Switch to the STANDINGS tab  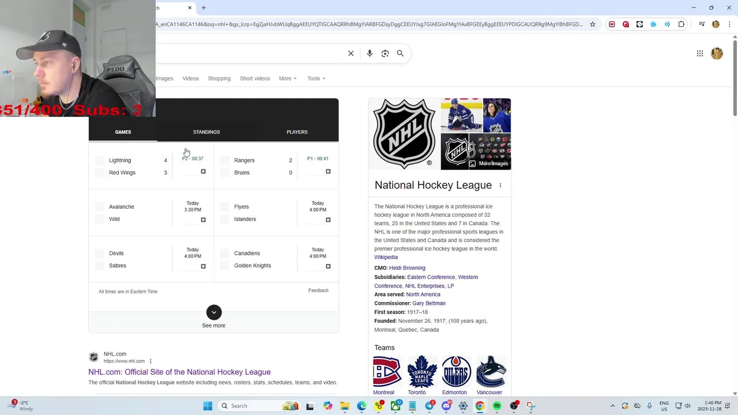(206, 132)
